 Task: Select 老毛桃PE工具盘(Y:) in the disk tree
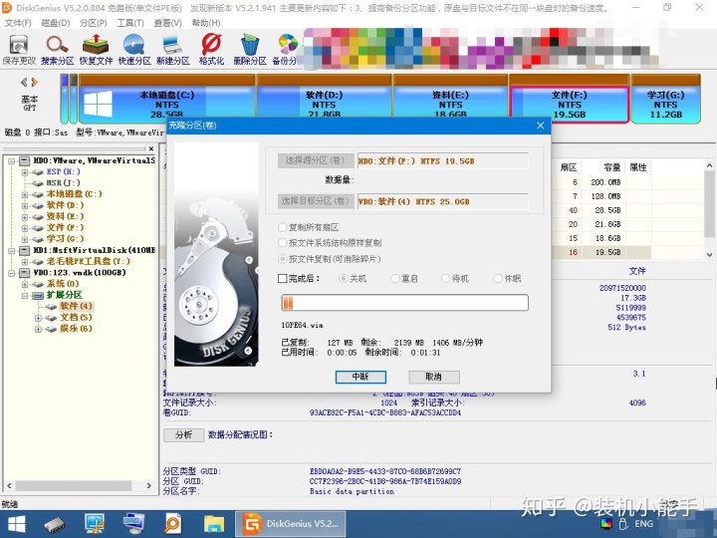click(x=88, y=261)
